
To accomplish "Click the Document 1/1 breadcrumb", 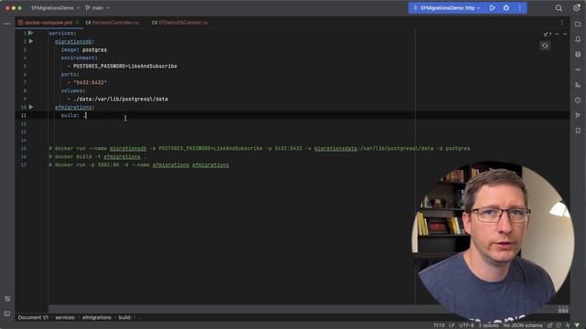I will point(33,317).
